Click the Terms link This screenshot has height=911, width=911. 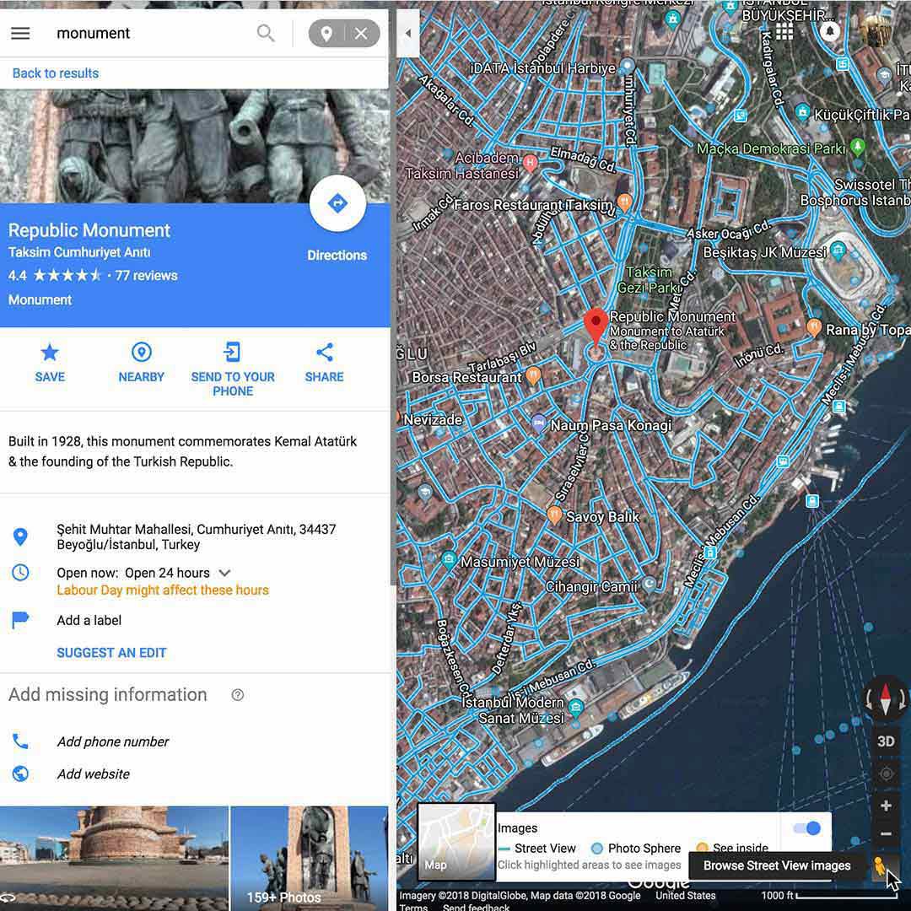pos(413,907)
